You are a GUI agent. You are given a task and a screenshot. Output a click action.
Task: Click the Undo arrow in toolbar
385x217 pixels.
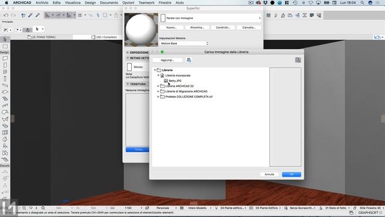pyautogui.click(x=6, y=15)
